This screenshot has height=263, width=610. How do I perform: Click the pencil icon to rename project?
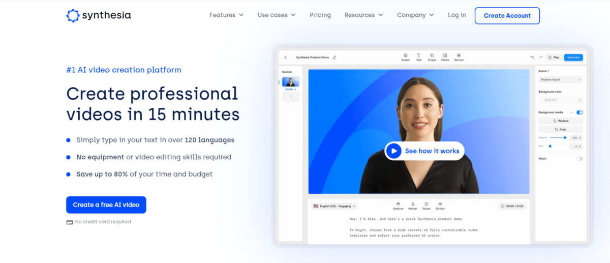coord(334,57)
